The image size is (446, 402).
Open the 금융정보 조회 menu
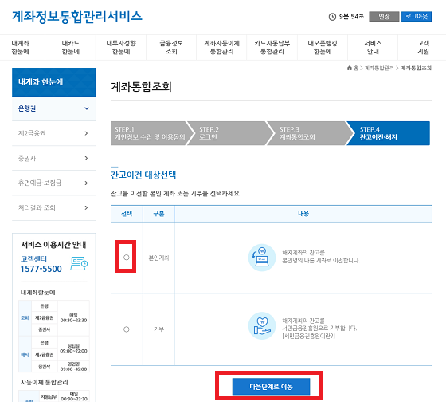171,47
